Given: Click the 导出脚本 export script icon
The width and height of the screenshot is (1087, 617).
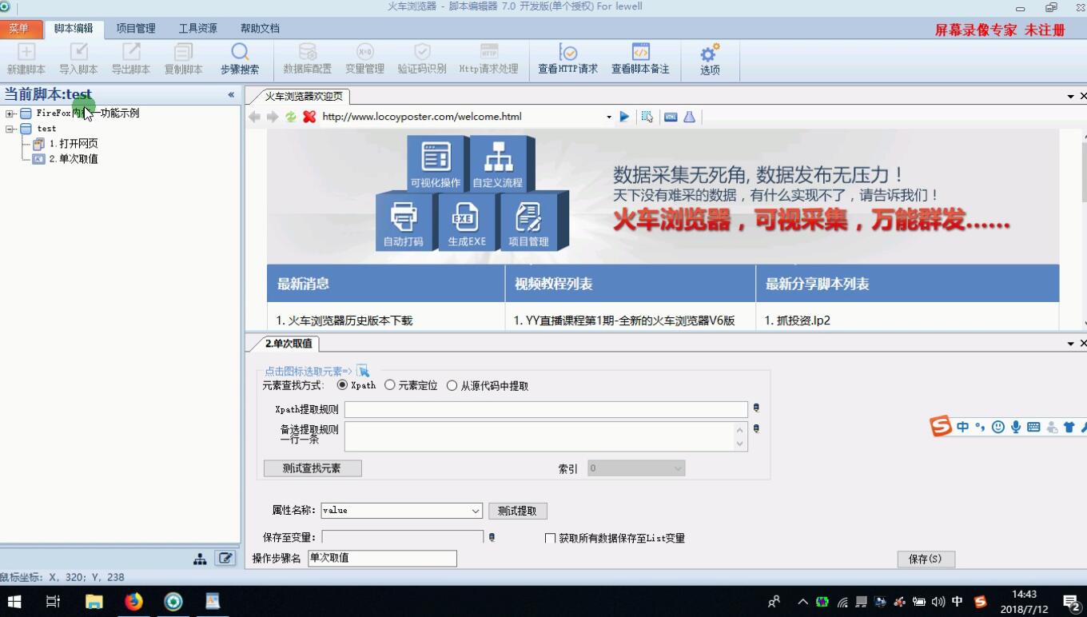Looking at the screenshot, I should point(131,60).
